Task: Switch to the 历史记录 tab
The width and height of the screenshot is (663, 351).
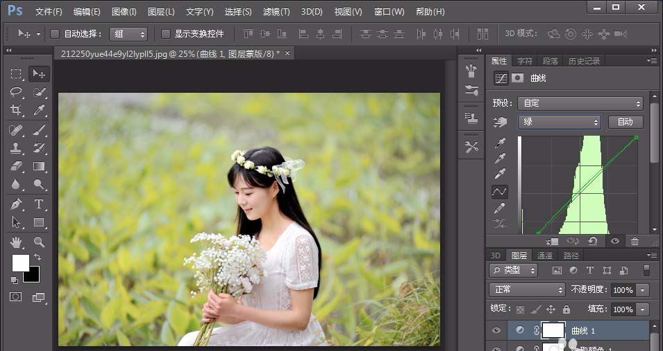Action: click(584, 61)
